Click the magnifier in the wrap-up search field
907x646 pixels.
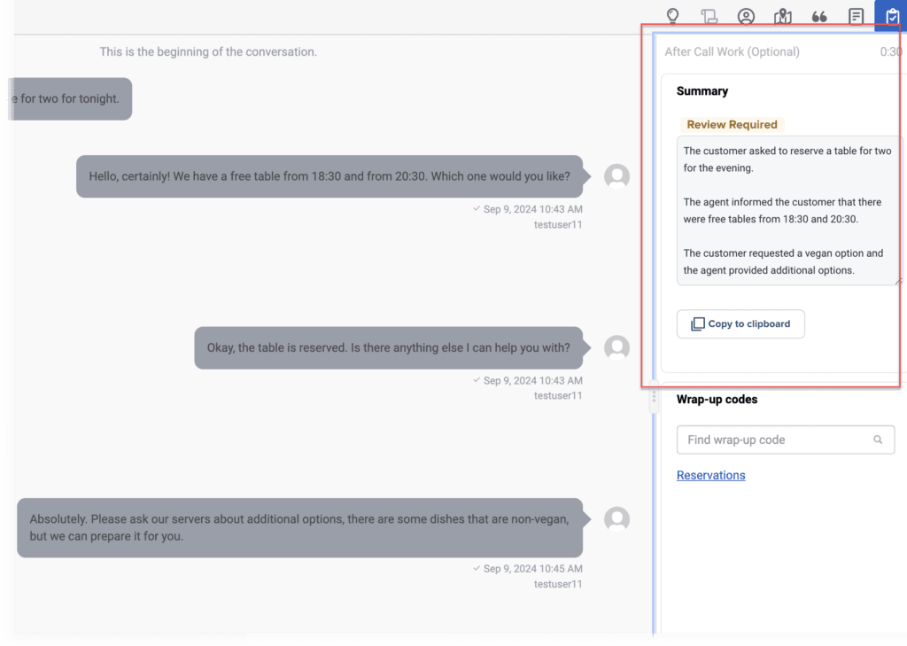coord(878,440)
